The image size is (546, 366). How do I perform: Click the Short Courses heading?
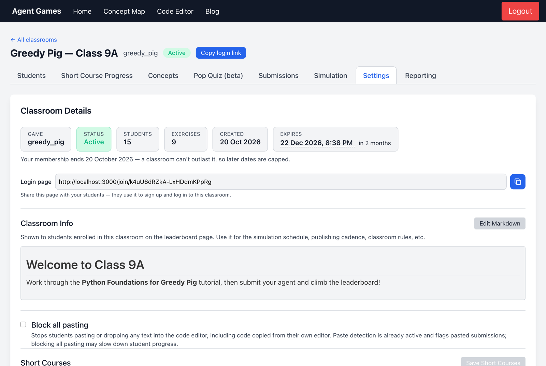point(45,362)
